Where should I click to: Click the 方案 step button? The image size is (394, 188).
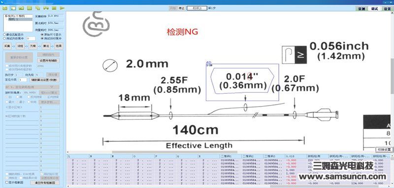tap(33, 46)
